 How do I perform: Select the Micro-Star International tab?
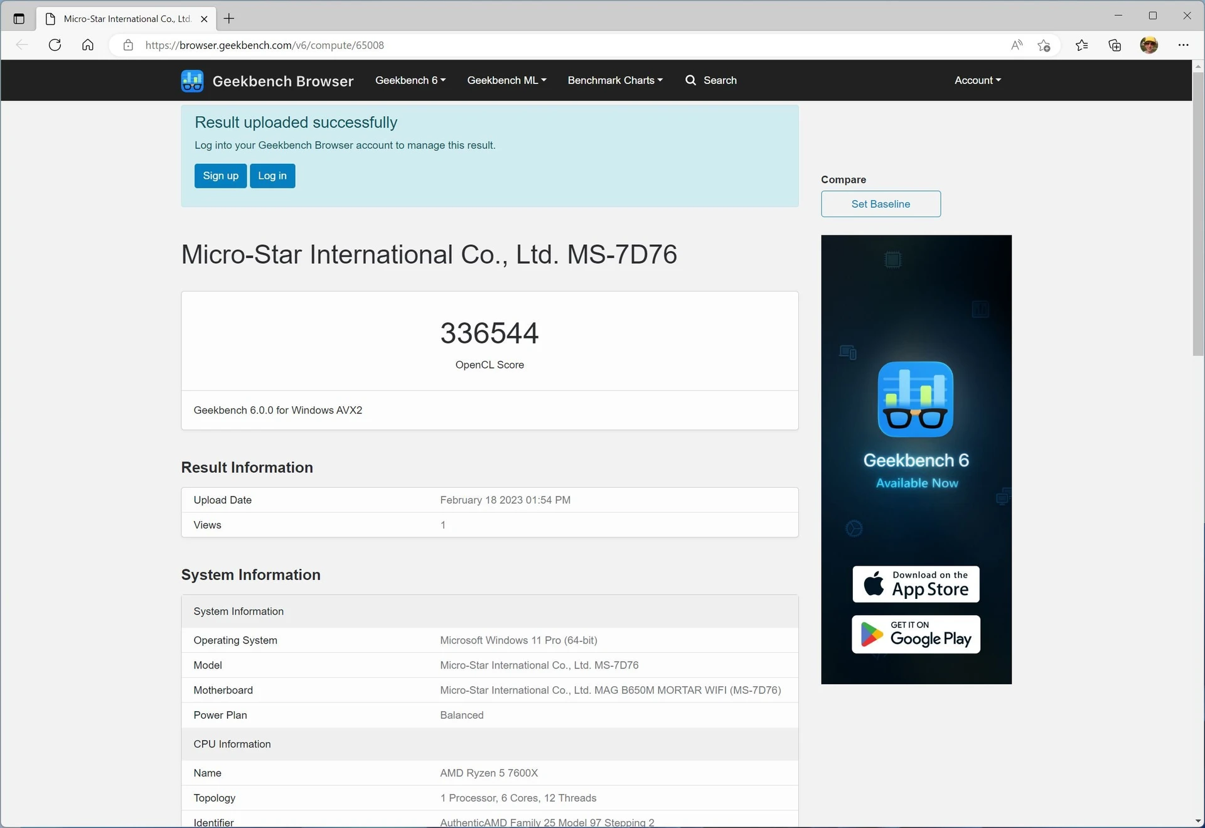127,19
